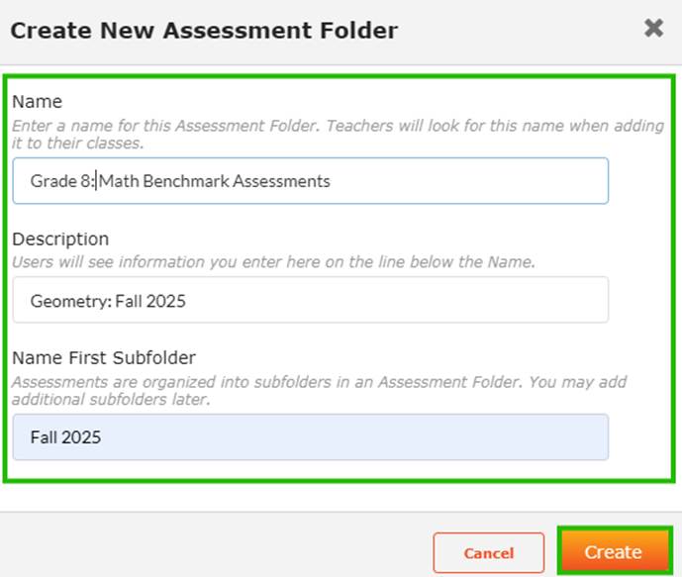
Task: Click the "Name" field label
Action: pos(37,101)
